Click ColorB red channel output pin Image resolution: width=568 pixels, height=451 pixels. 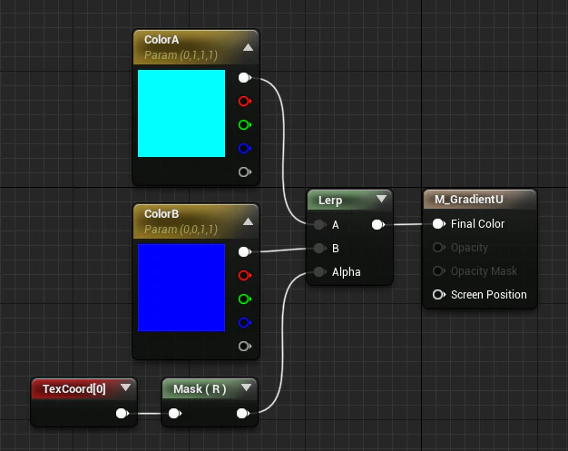point(245,275)
